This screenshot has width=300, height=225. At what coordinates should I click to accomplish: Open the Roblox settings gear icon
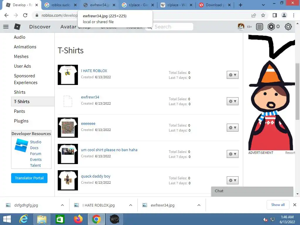288,27
